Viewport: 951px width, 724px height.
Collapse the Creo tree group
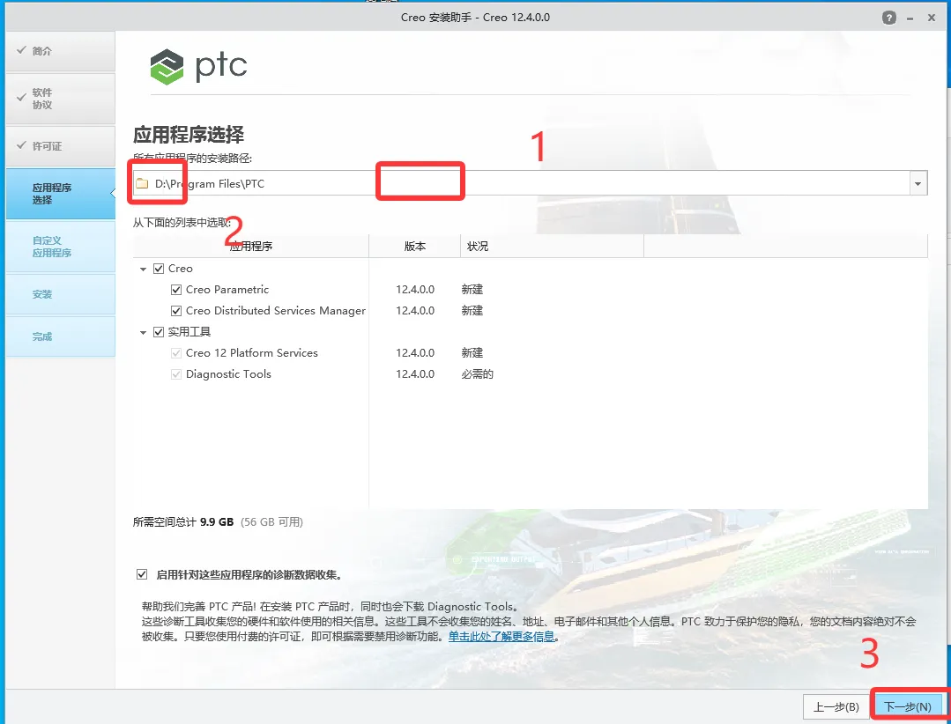tap(144, 269)
